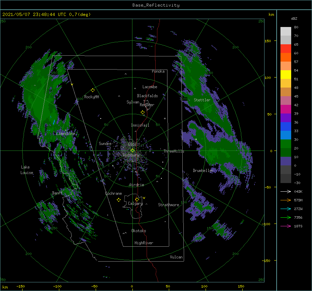312x291 pixels.
Task: Click the orange 57DM arrow legend icon
Action: (x=286, y=200)
